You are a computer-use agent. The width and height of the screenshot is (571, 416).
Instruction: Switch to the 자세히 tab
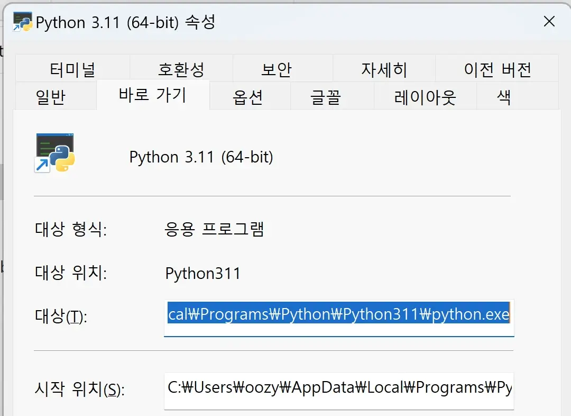pyautogui.click(x=383, y=68)
